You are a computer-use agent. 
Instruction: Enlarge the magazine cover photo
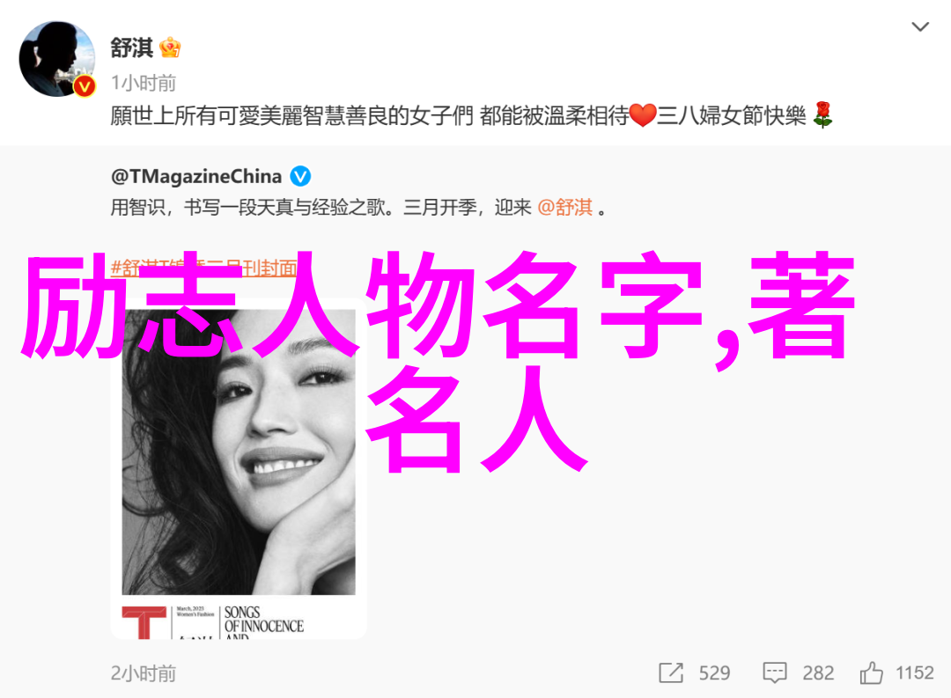click(x=239, y=452)
